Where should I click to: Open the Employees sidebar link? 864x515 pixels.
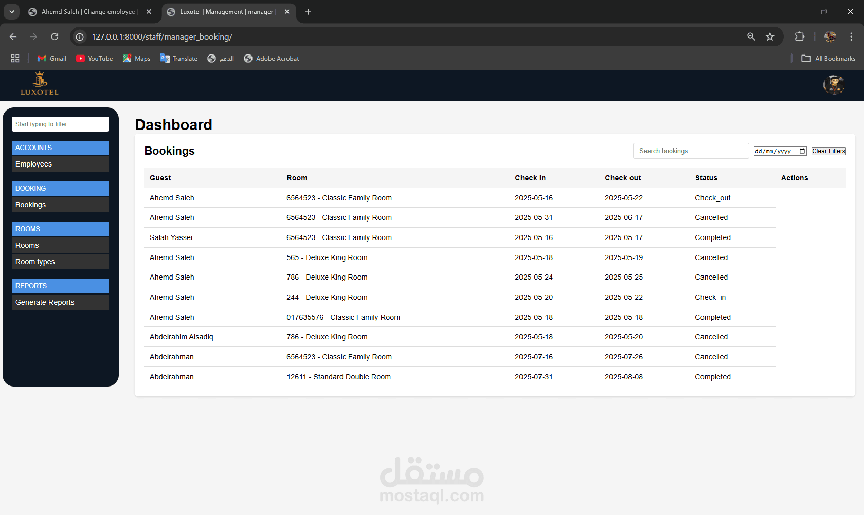coord(60,164)
